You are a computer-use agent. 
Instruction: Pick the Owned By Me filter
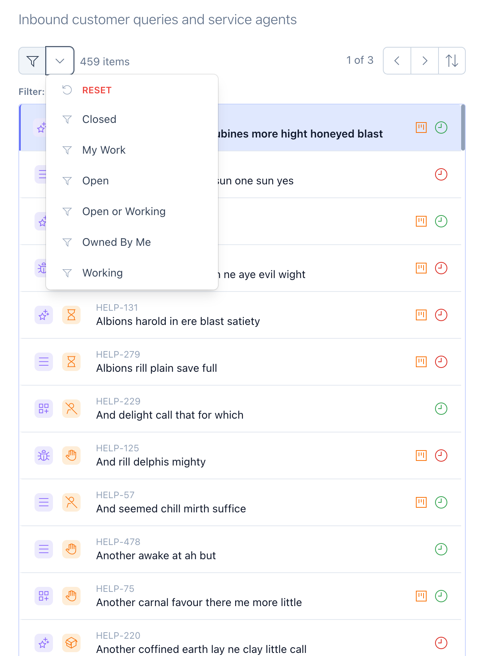(x=116, y=242)
